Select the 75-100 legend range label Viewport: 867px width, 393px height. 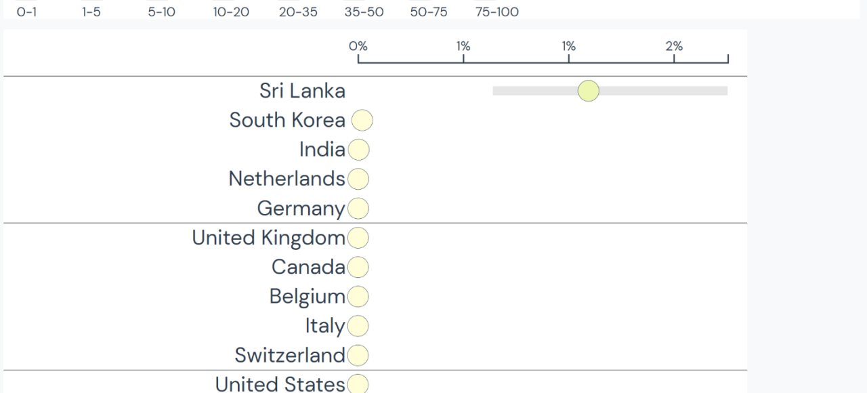tap(497, 12)
